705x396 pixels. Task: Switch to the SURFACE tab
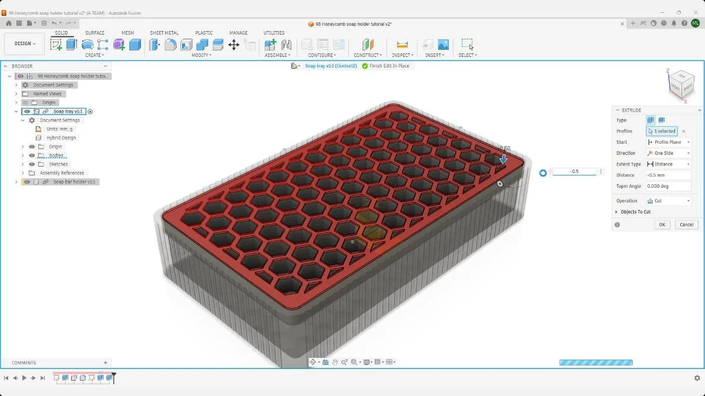95,33
